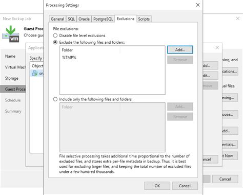The height and width of the screenshot is (195, 243).
Task: Open the Oracle tab
Action: pyautogui.click(x=84, y=19)
